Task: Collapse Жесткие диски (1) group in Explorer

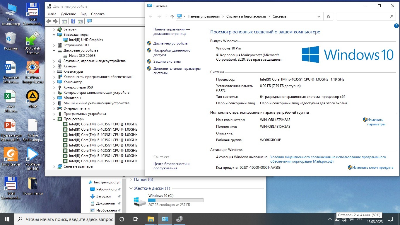Action: coord(131,188)
